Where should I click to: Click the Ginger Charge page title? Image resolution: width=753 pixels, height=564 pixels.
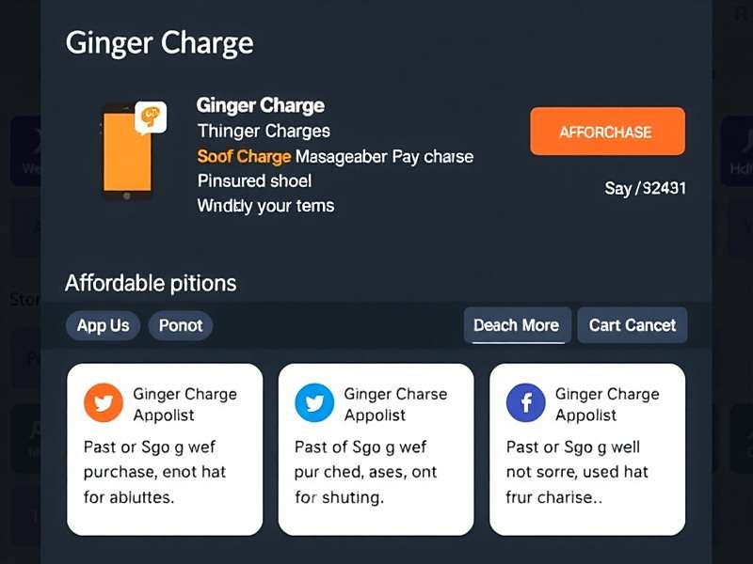click(159, 41)
